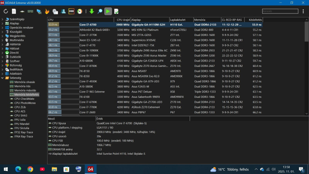309x174 pixels.
Task: Expand the Multimédia tree node
Action: 2,40
